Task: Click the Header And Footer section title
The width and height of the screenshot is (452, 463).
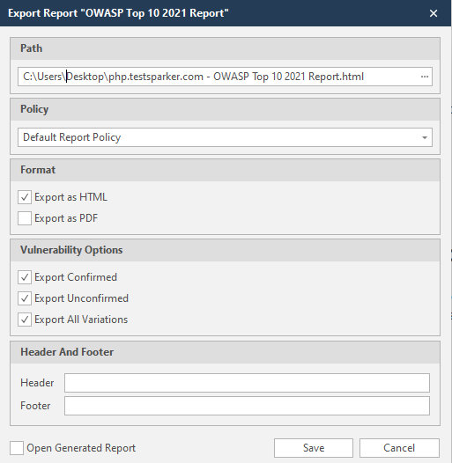Action: point(67,352)
